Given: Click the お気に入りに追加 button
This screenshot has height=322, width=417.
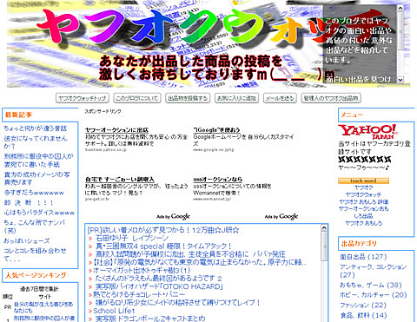Looking at the screenshot, I should coord(236,98).
